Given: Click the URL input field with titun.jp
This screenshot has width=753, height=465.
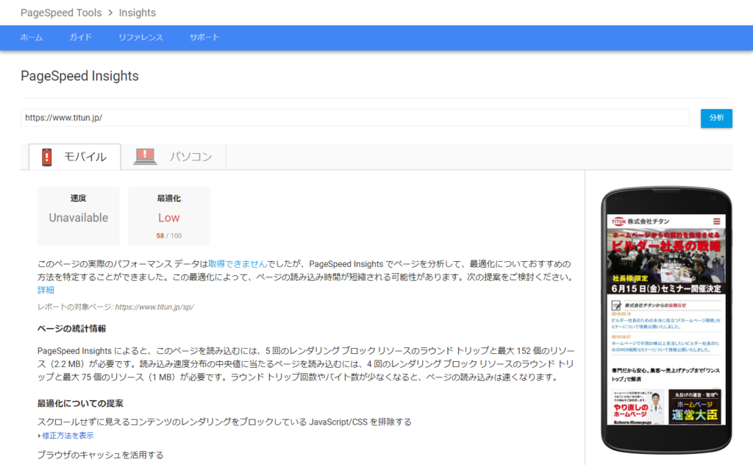Looking at the screenshot, I should [x=354, y=118].
